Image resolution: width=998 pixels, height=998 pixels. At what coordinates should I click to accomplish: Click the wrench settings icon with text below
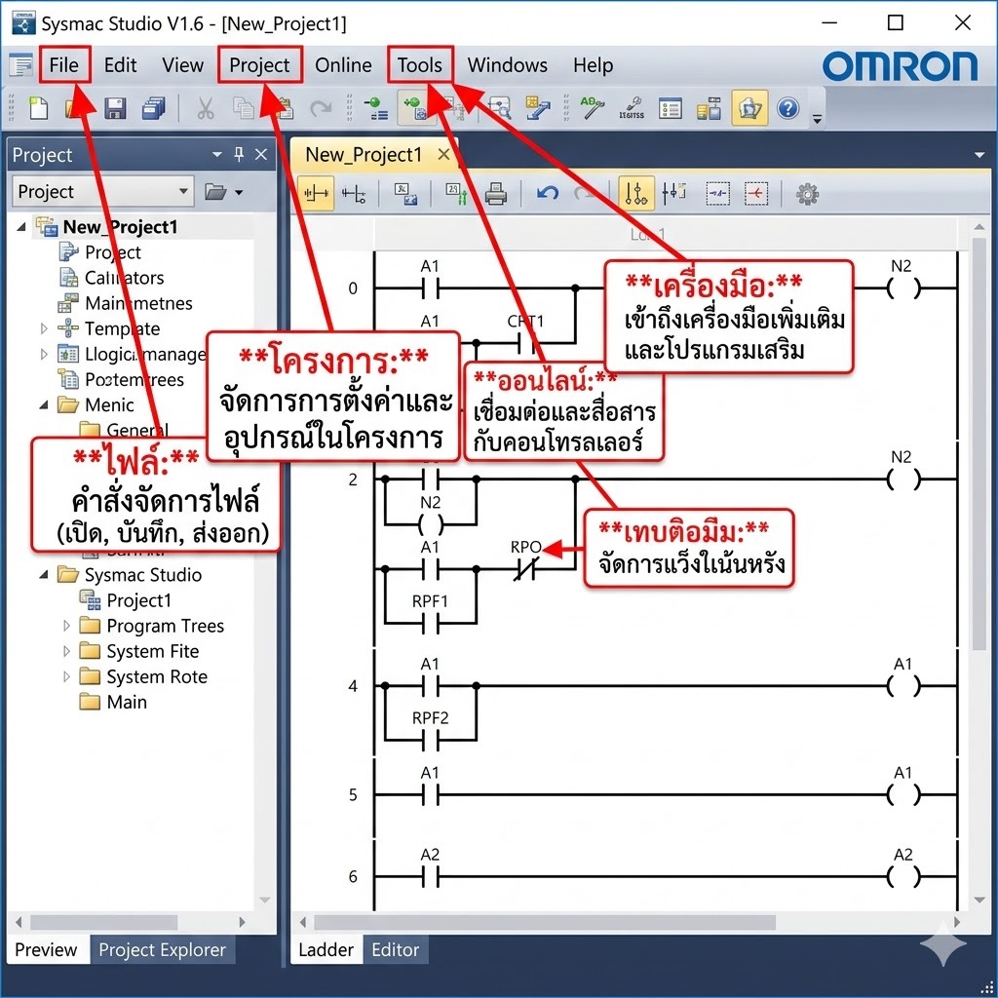632,108
